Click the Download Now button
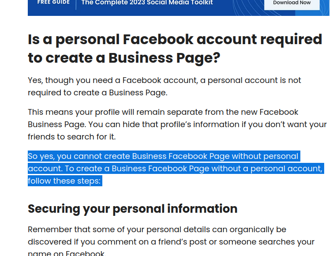Screen dimensions: 333x256 [292, 3]
